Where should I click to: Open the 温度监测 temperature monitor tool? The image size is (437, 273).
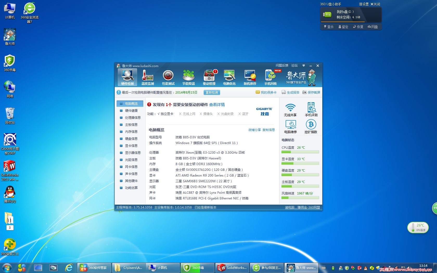147,77
